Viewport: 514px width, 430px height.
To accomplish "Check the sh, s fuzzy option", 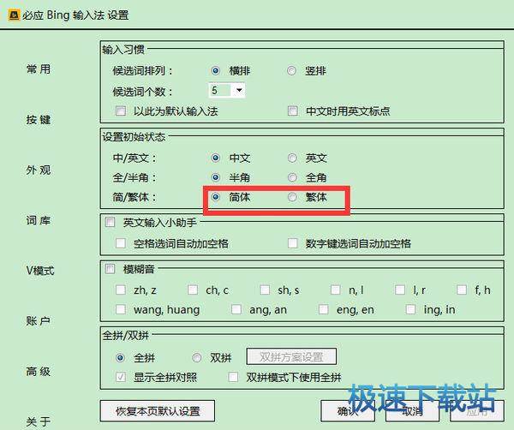I will 265,290.
